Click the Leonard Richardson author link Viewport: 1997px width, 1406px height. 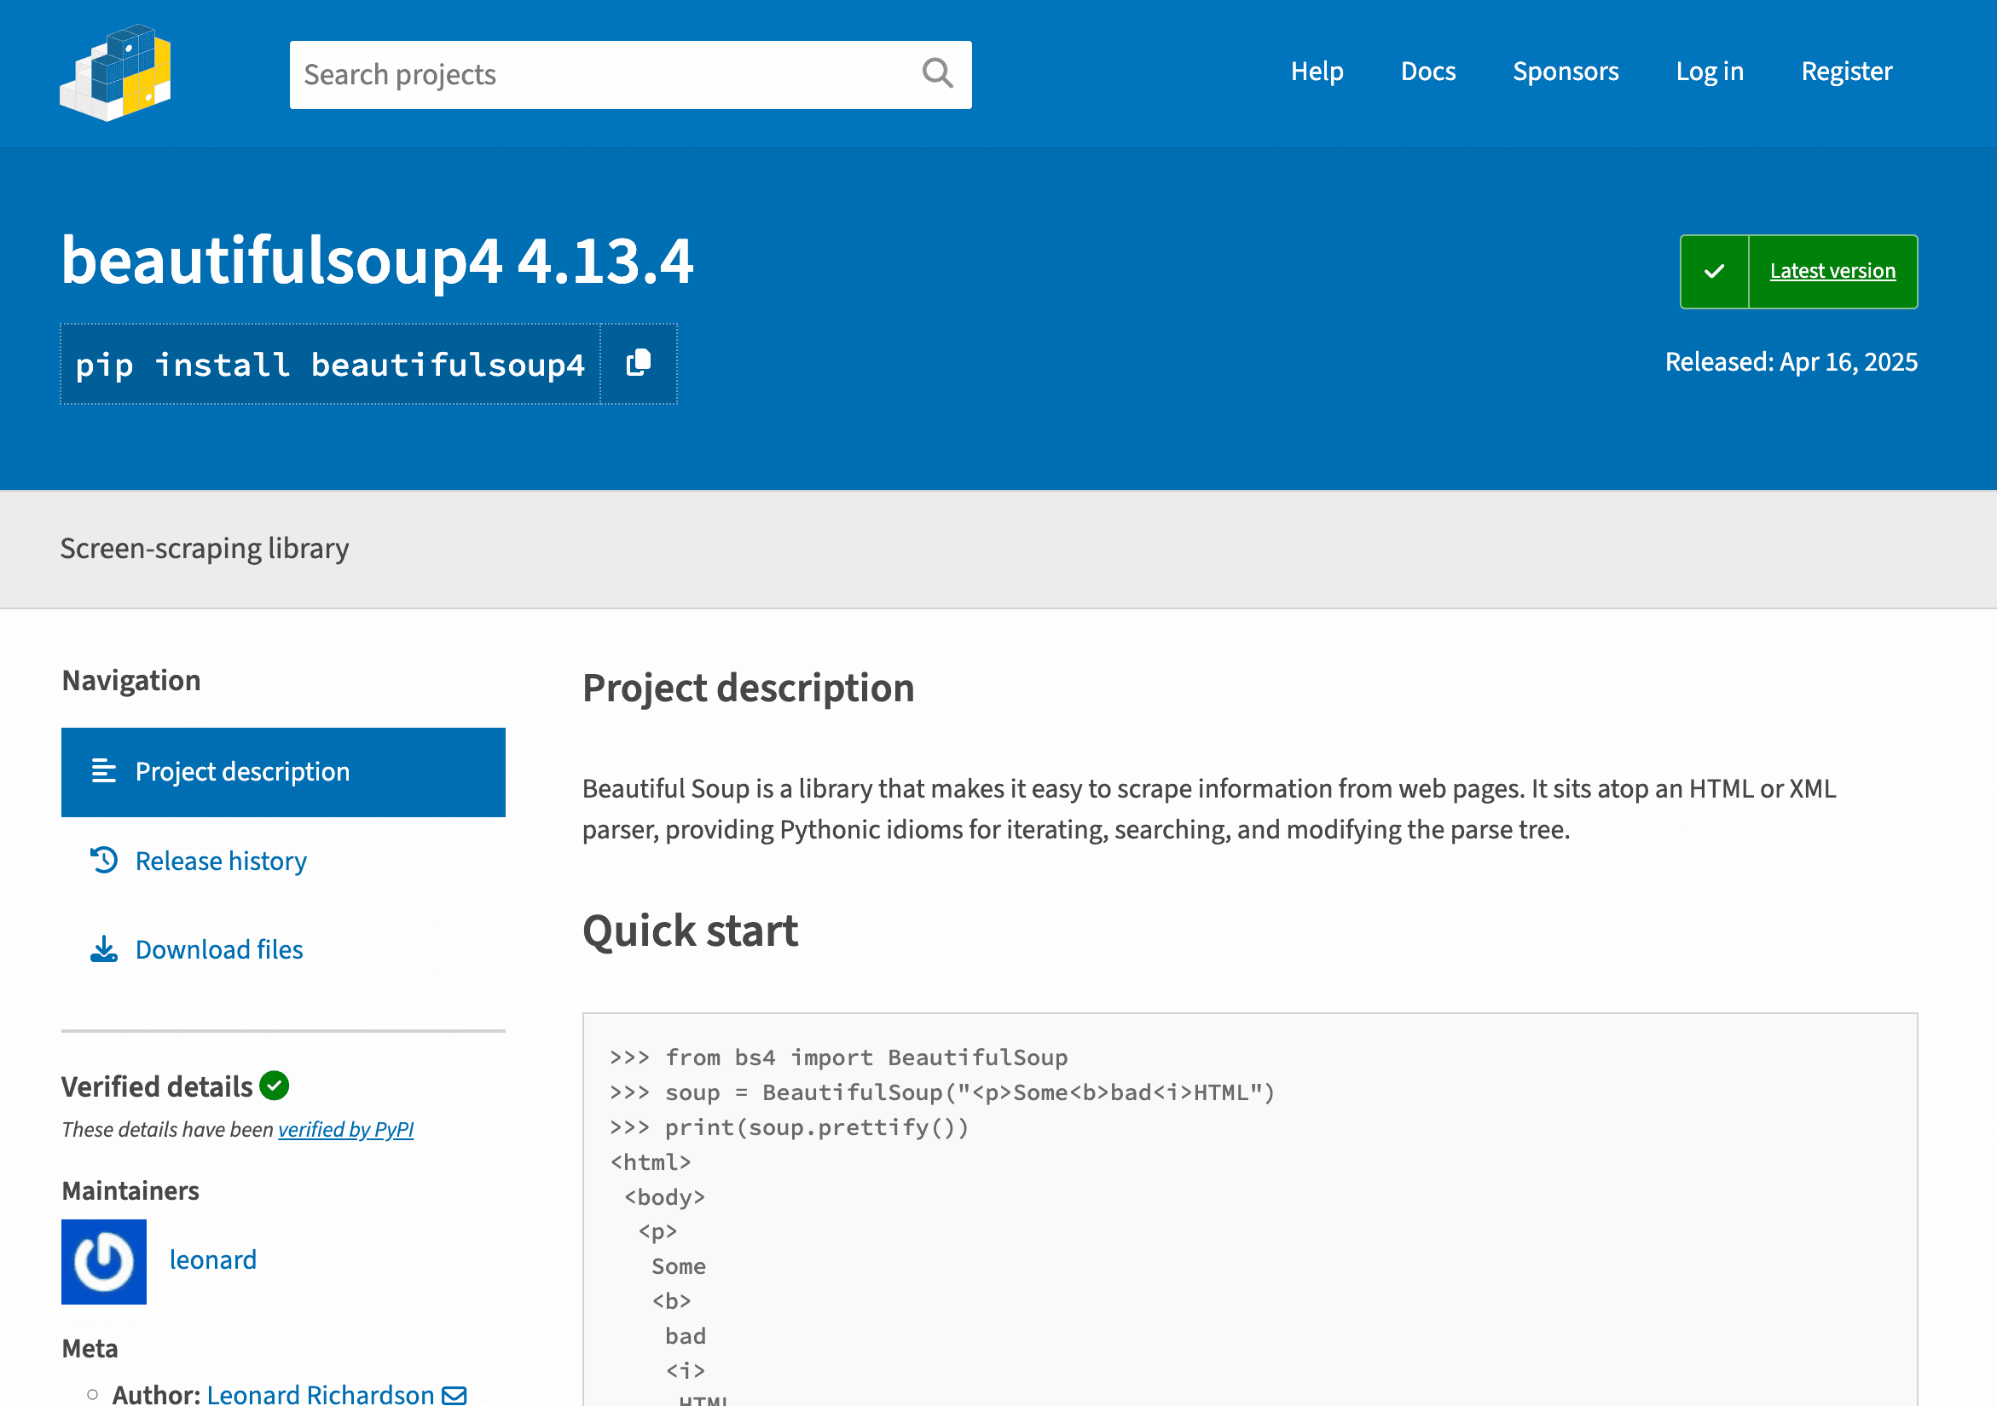tap(320, 1394)
